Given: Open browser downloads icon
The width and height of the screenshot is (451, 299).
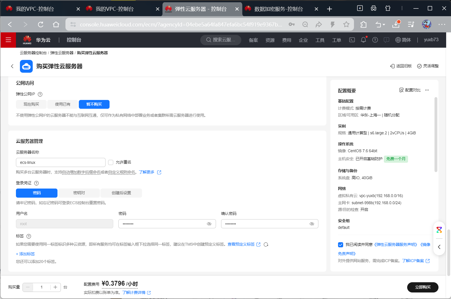Looking at the screenshot, I should point(396,24).
